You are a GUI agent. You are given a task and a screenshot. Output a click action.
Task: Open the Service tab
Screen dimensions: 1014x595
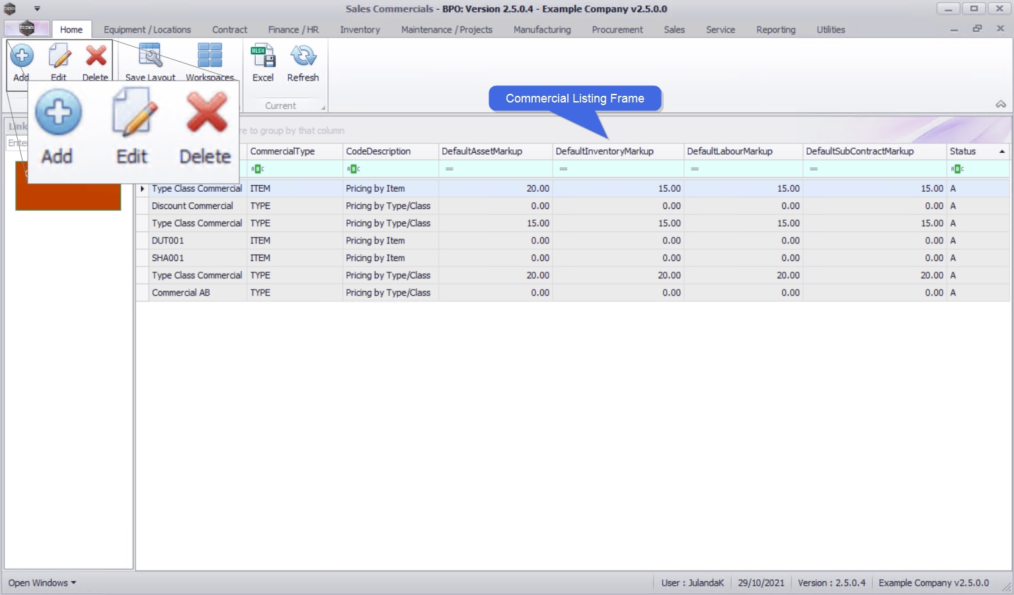point(721,30)
